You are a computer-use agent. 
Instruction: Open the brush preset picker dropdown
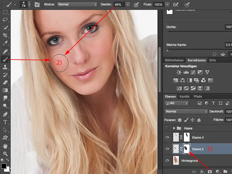[29, 5]
